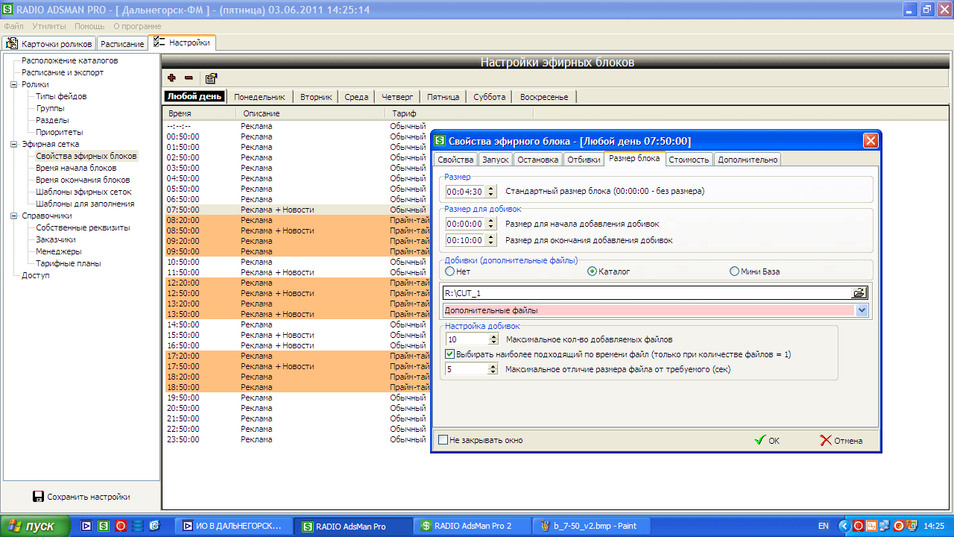
Task: Launch the red circle quick launch icon
Action: (x=121, y=526)
